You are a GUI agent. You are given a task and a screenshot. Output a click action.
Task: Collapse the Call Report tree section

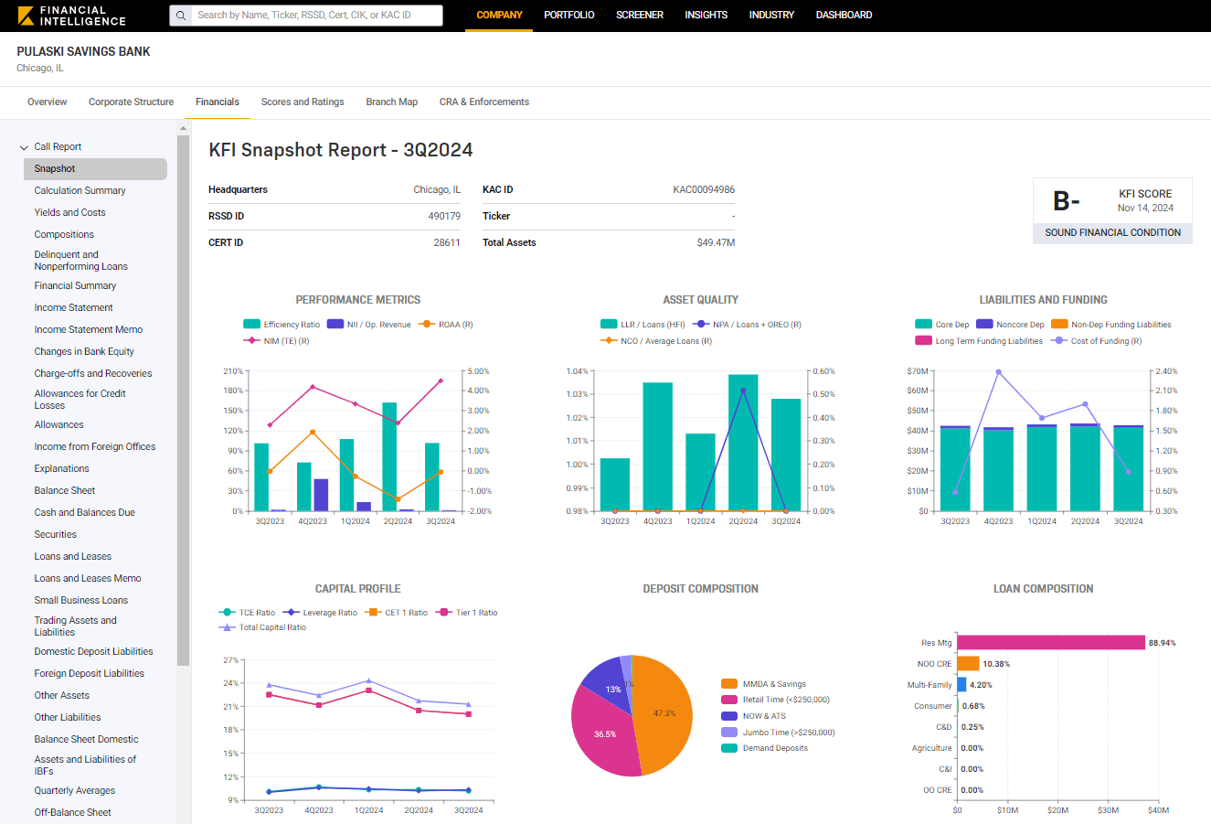[25, 147]
